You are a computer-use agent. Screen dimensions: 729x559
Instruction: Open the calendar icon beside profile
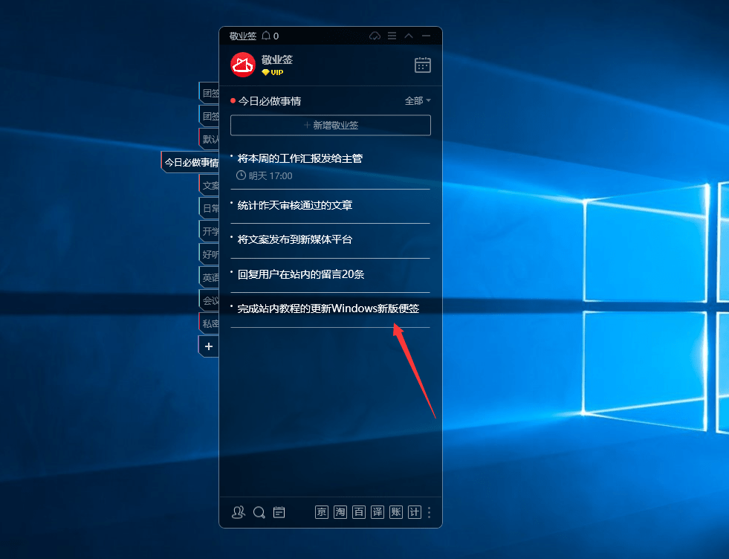pyautogui.click(x=422, y=65)
